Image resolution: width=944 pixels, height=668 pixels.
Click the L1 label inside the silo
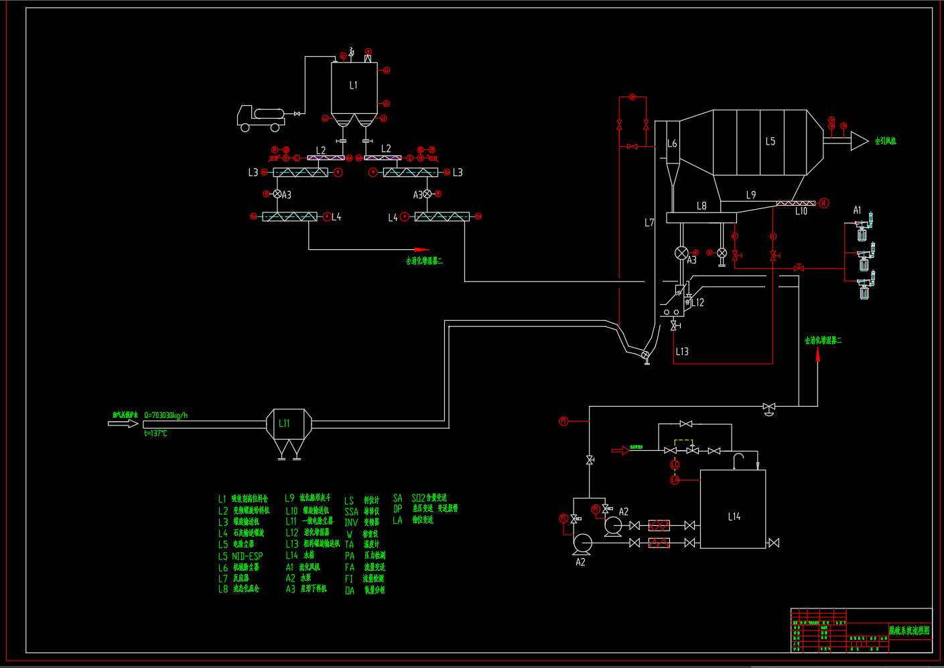click(354, 85)
